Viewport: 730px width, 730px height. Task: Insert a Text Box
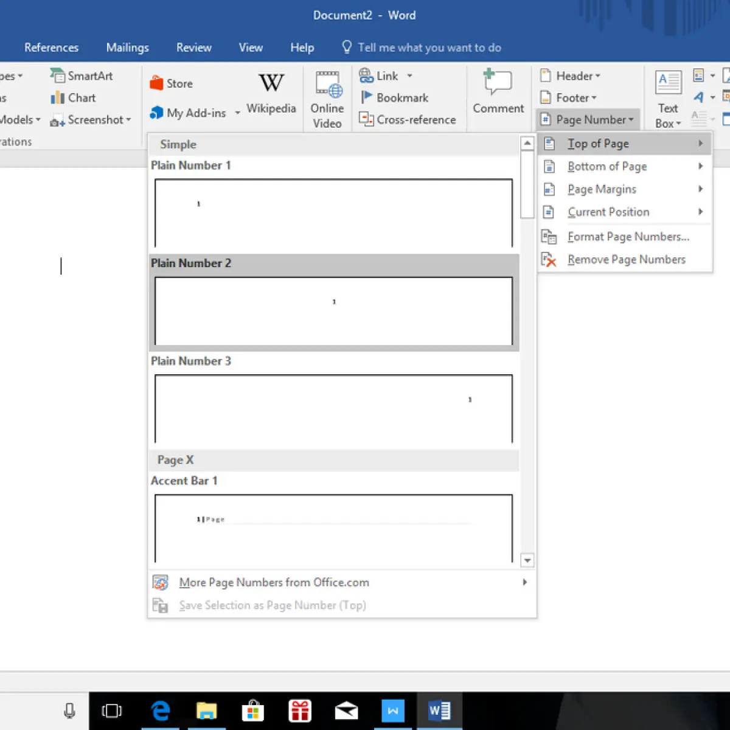[x=668, y=99]
